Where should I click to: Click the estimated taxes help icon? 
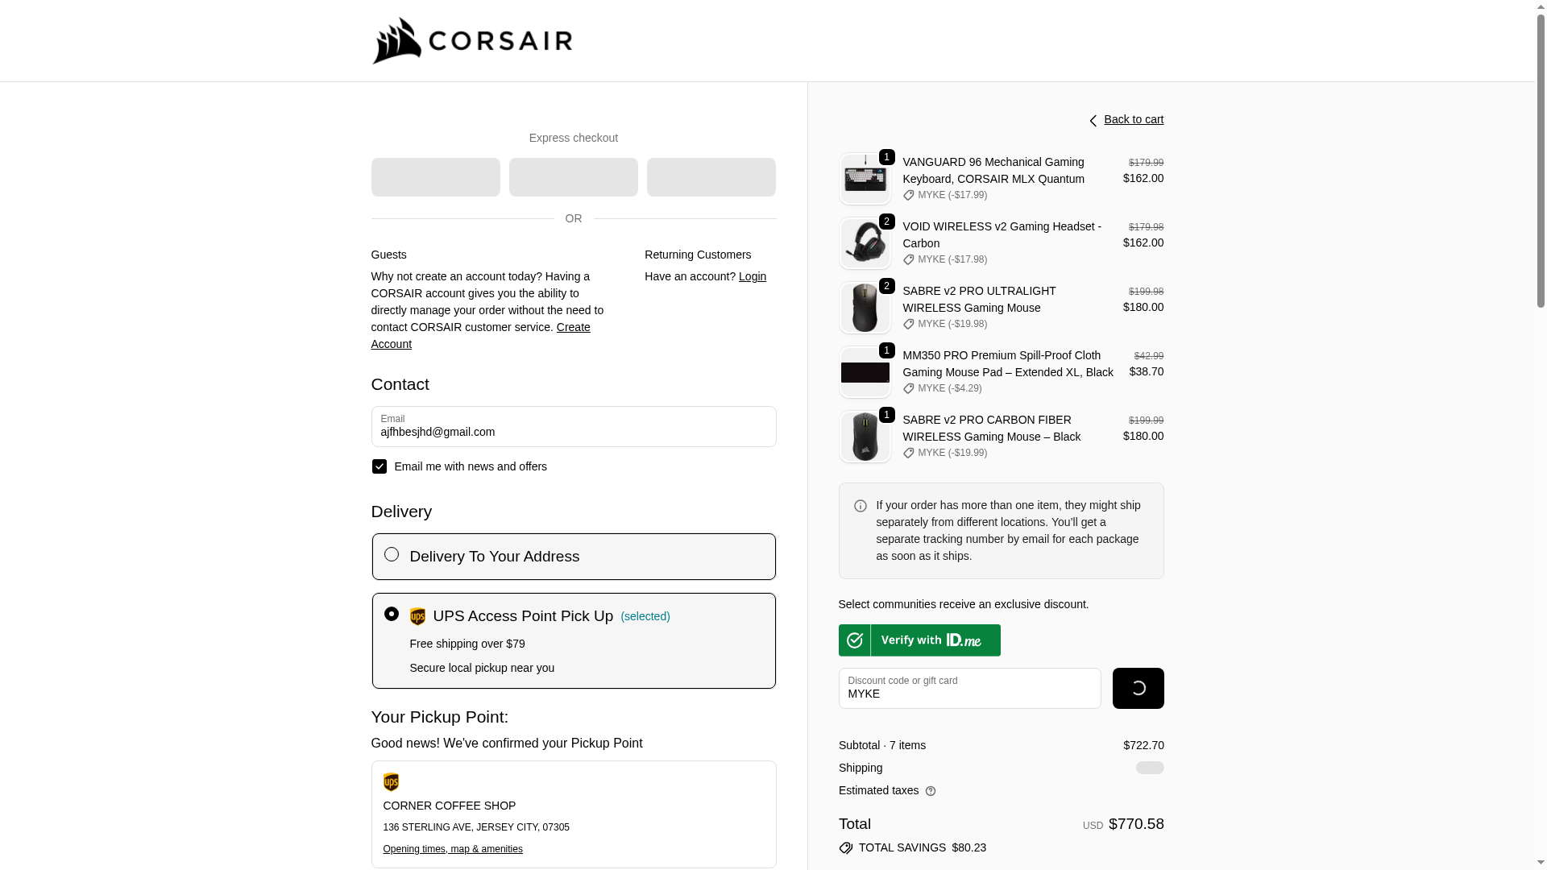[931, 791]
